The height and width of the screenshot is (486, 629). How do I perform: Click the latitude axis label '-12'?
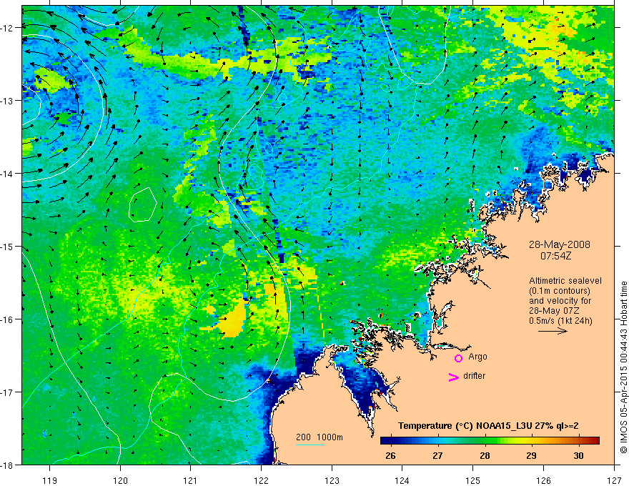pos(8,28)
